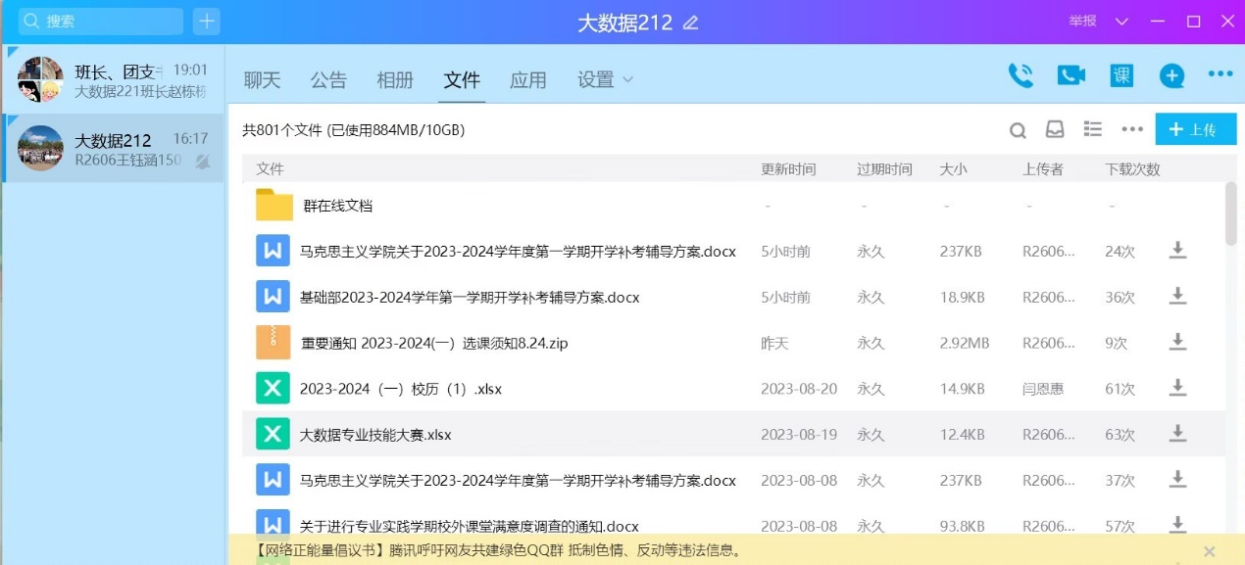Open the 群在线文档 folder
Screen dimensions: 1245x565
pyautogui.click(x=337, y=206)
